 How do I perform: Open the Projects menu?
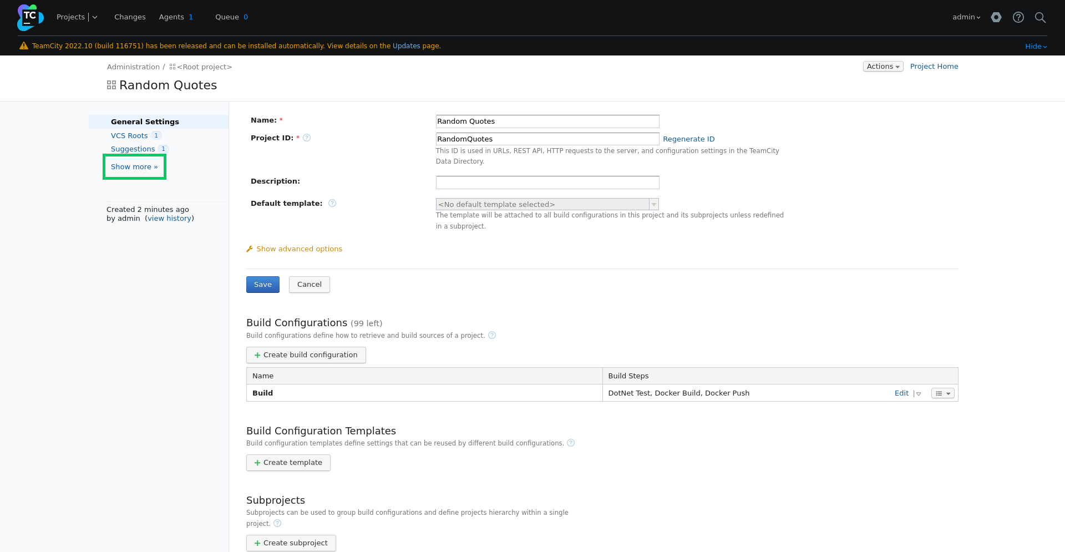click(x=71, y=17)
